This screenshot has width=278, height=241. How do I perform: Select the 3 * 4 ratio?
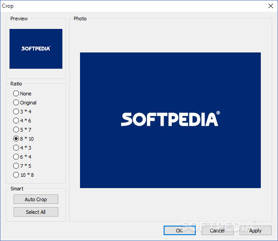click(x=22, y=112)
